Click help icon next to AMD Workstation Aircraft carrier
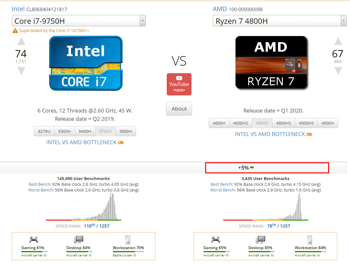The height and width of the screenshot is (264, 350). (319, 255)
